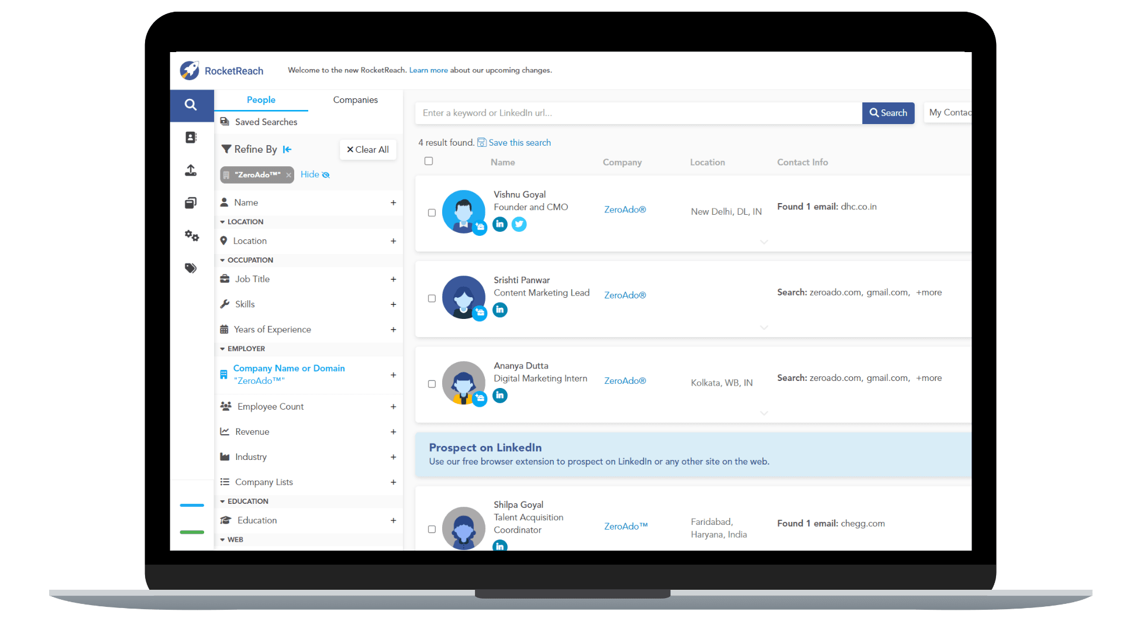The image size is (1123, 632).
Task: Collapse the Refine By panel arrow icon
Action: (x=287, y=149)
